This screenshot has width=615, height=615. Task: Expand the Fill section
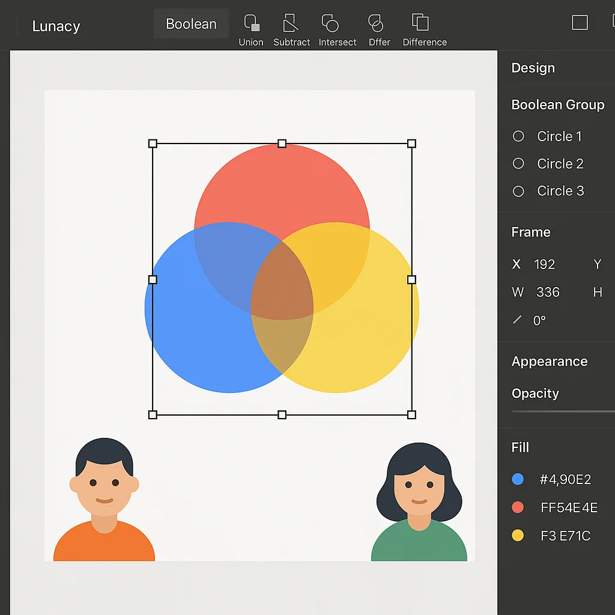(520, 447)
